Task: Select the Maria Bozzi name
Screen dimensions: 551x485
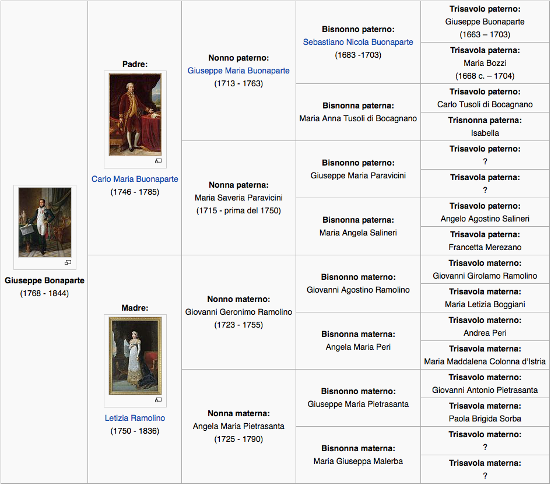Action: [x=485, y=63]
